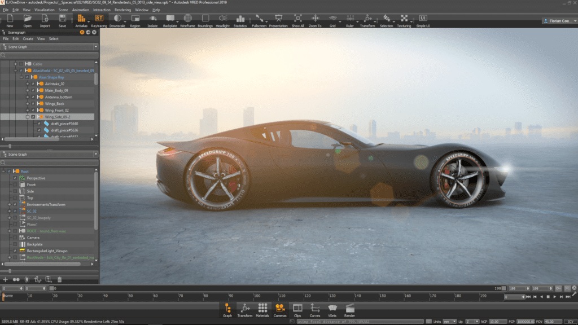Open the VSets panel icon
Viewport: 578px width, 325px height.
pyautogui.click(x=332, y=310)
